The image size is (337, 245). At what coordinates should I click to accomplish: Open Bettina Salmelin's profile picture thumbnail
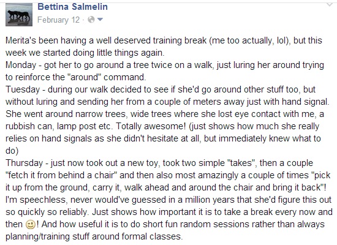tap(19, 15)
